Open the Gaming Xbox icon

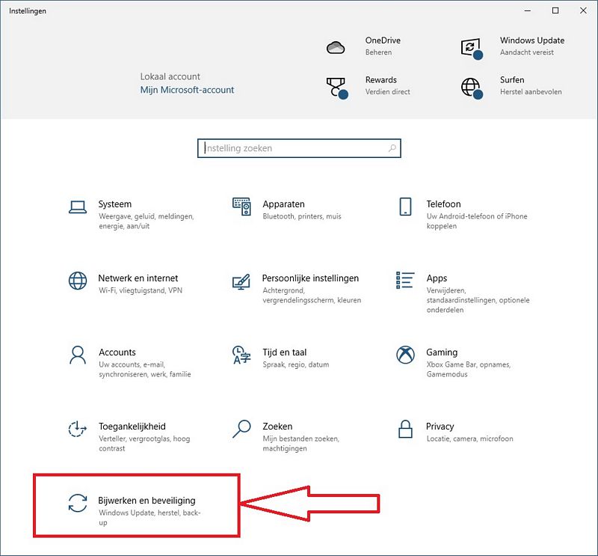tap(405, 355)
